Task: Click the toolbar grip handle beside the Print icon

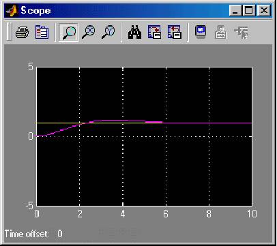Action: tap(9, 31)
